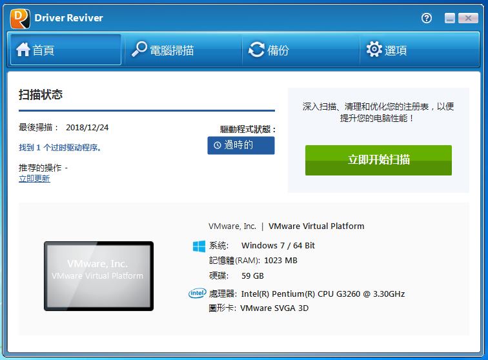Open the 首頁 home tab

(x=66, y=50)
